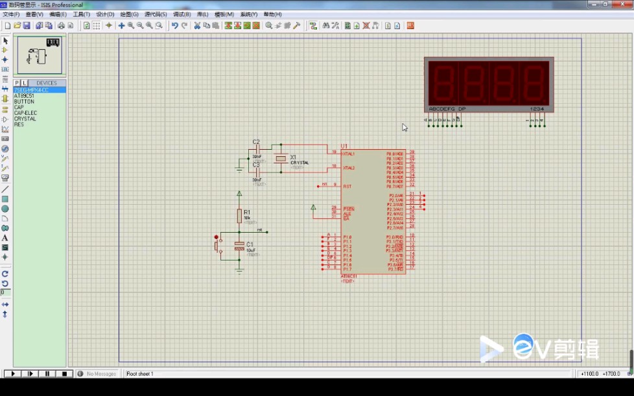Select AT89C51 in devices list

[24, 96]
